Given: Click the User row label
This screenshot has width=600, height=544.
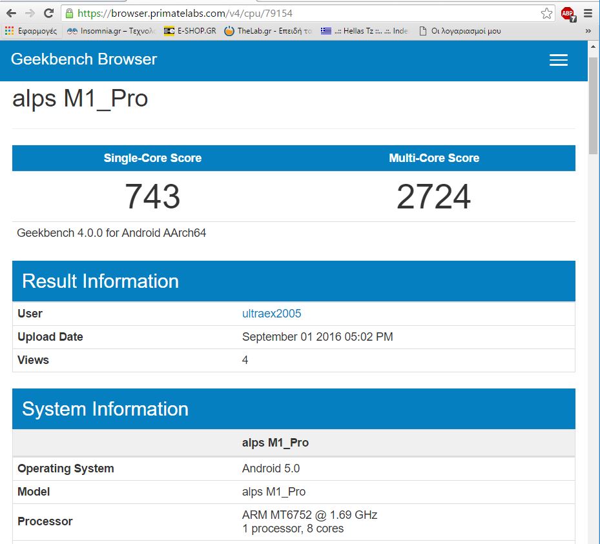Looking at the screenshot, I should 30,314.
